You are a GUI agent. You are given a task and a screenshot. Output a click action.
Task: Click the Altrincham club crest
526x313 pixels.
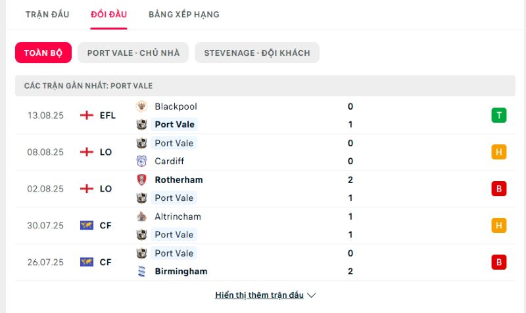click(x=141, y=217)
